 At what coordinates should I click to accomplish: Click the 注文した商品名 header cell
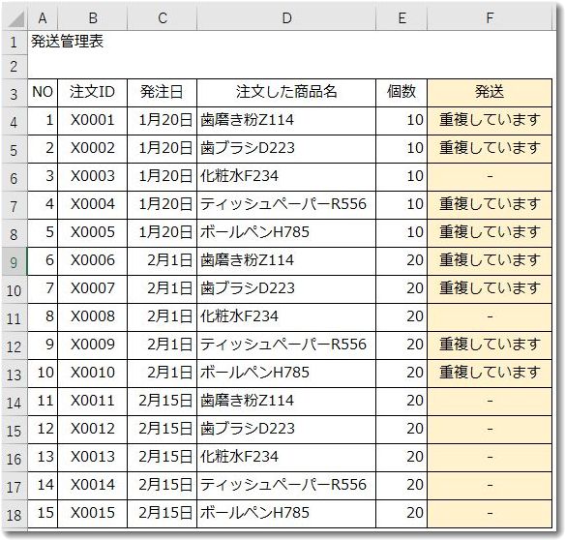[x=286, y=92]
